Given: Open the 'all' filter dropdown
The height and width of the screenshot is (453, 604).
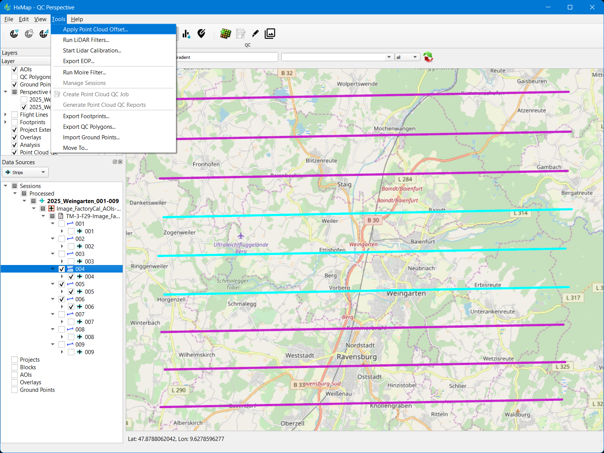Looking at the screenshot, I should click(x=407, y=57).
